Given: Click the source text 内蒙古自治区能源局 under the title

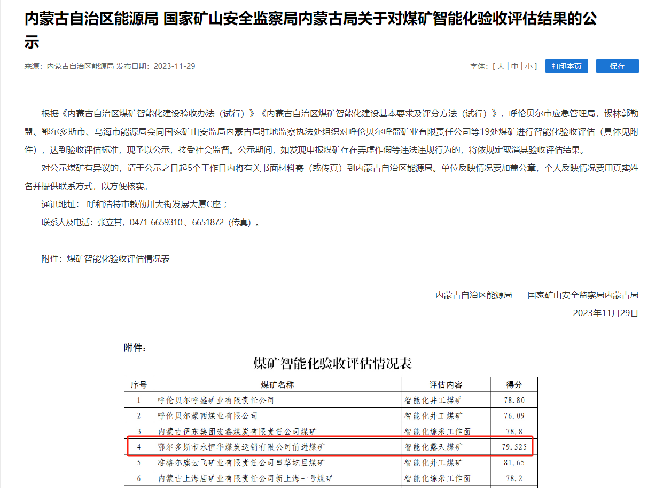Looking at the screenshot, I should [x=80, y=66].
